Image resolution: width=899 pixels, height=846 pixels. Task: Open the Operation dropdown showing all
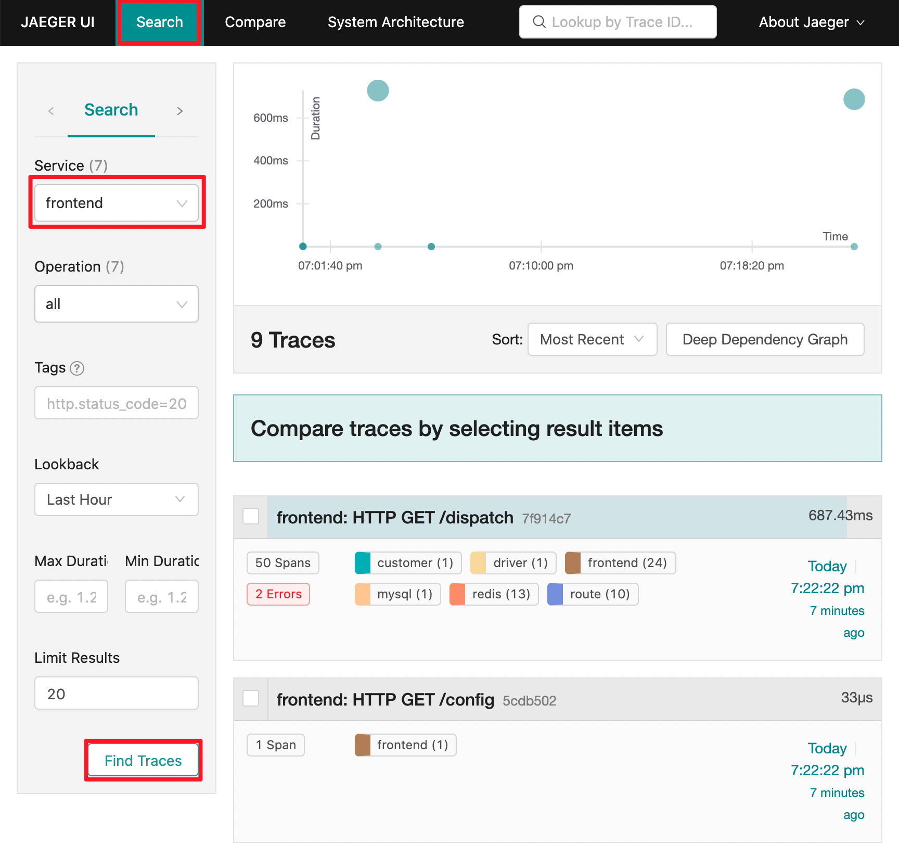click(117, 304)
